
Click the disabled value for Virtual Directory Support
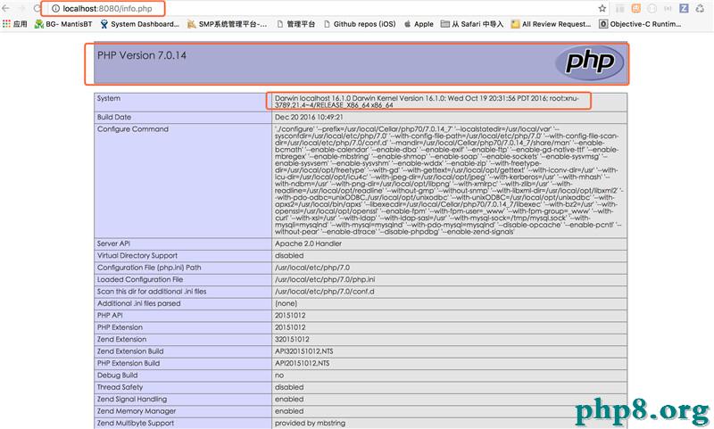click(288, 256)
